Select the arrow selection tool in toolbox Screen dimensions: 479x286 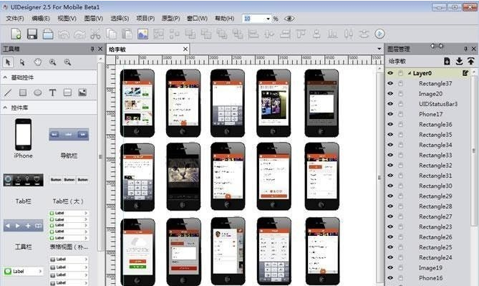pyautogui.click(x=8, y=62)
